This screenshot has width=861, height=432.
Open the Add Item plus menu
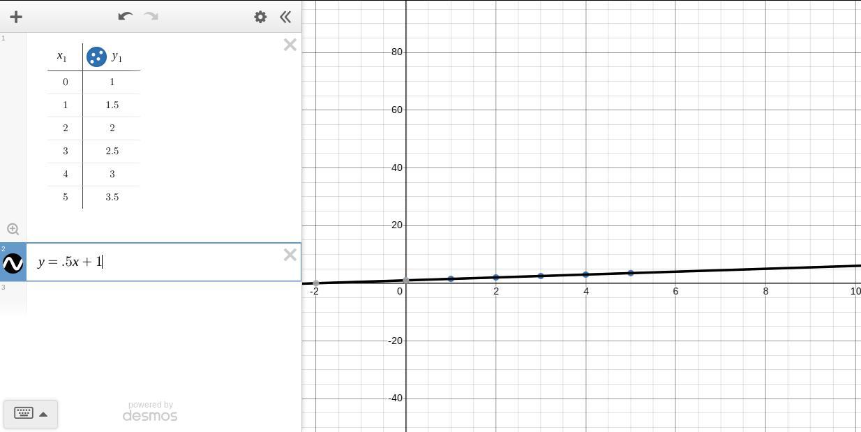coord(16,17)
